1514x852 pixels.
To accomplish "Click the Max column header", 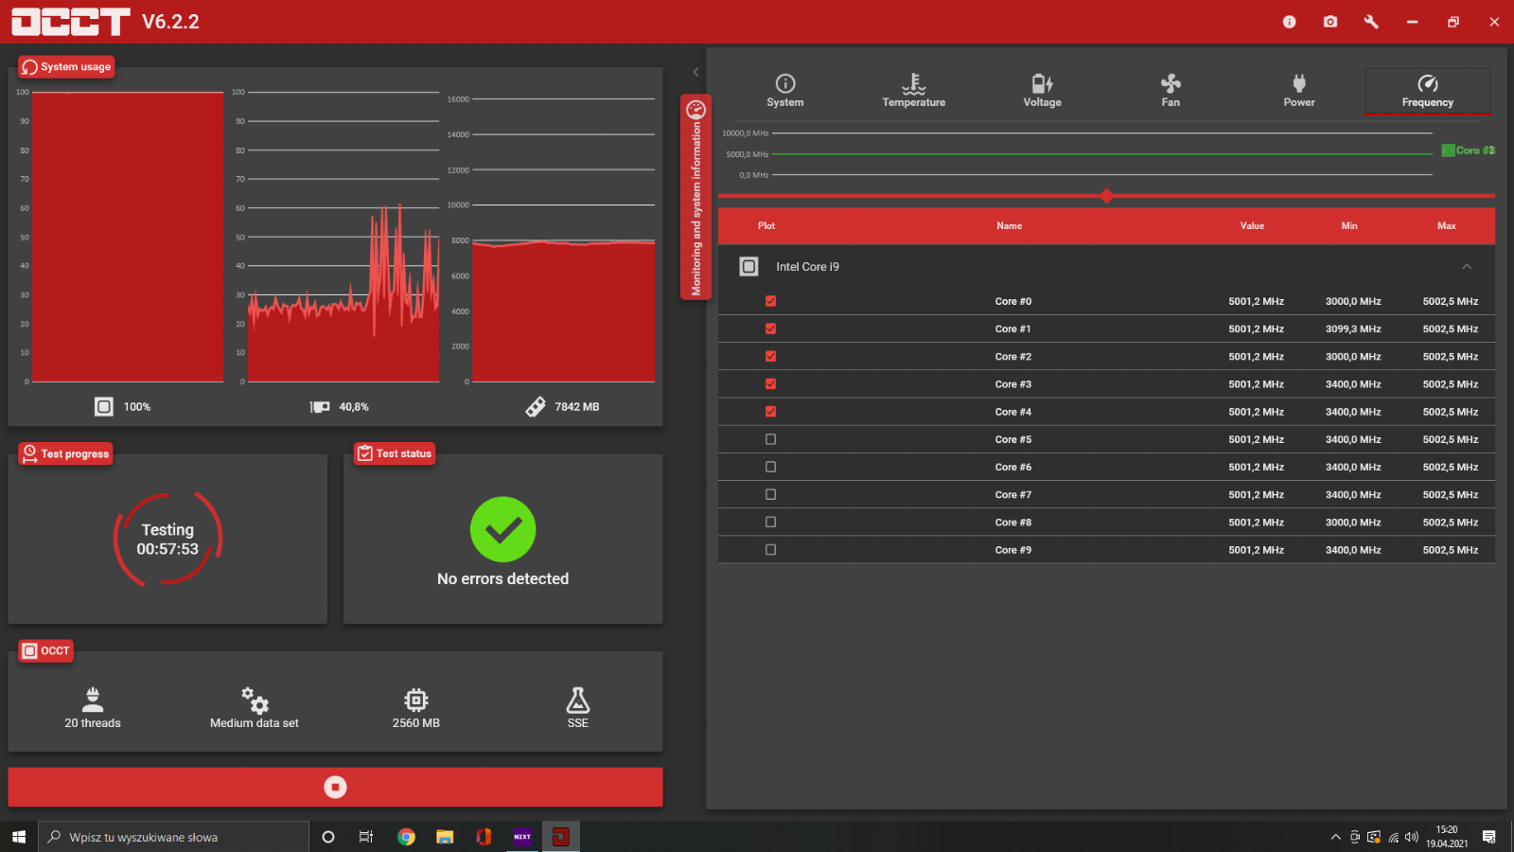I will pyautogui.click(x=1447, y=225).
